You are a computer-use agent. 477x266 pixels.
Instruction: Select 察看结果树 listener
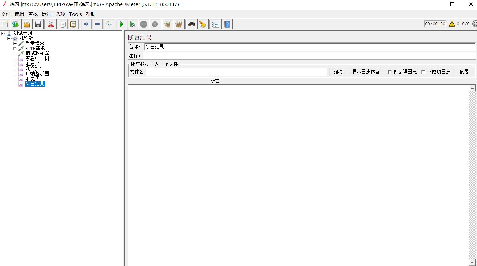tap(37, 59)
